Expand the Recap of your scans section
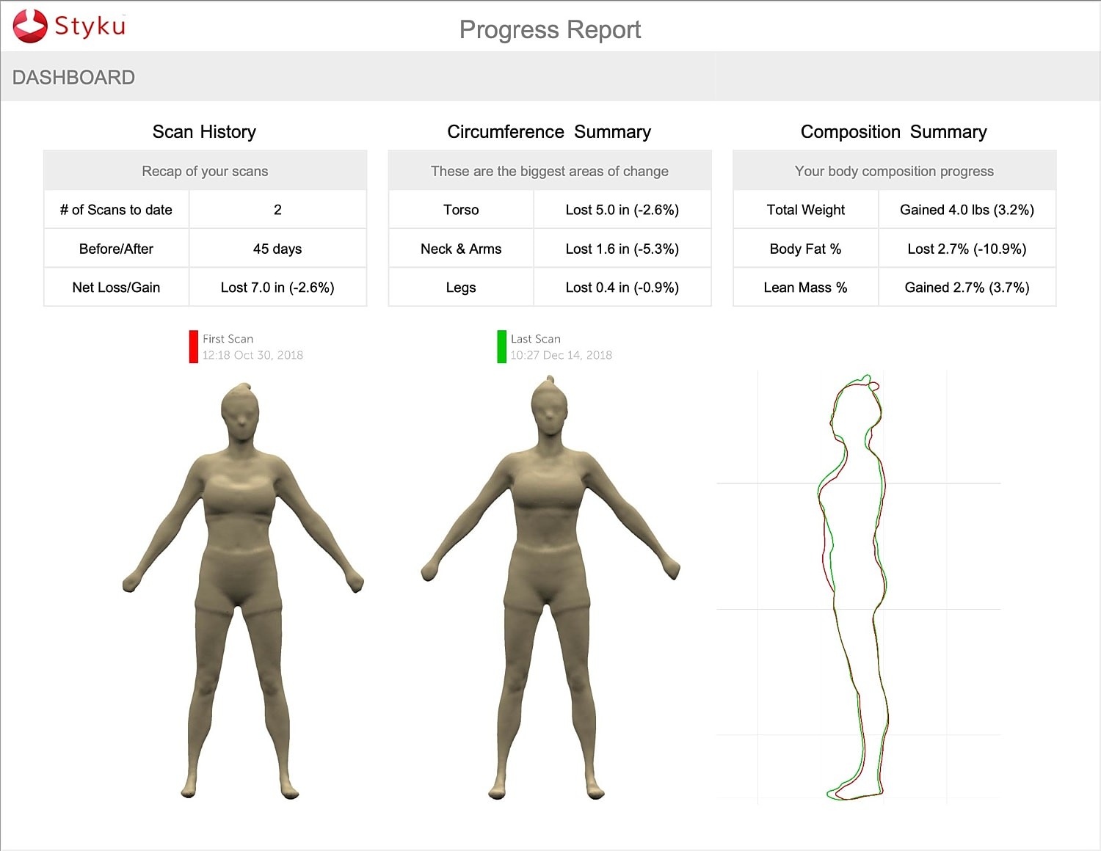This screenshot has width=1101, height=851. point(205,170)
